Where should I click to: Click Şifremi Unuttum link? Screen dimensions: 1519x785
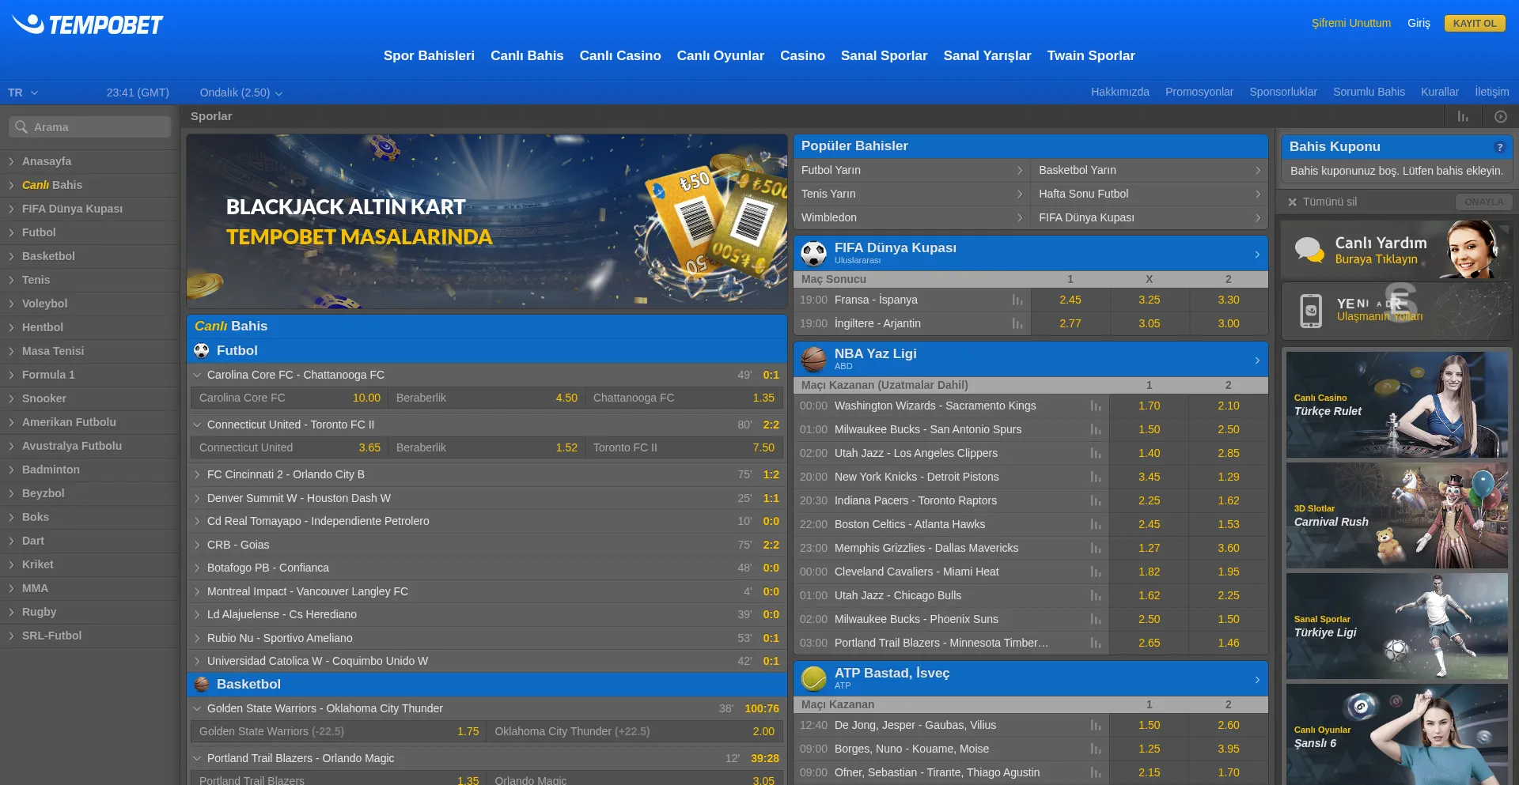pos(1351,24)
